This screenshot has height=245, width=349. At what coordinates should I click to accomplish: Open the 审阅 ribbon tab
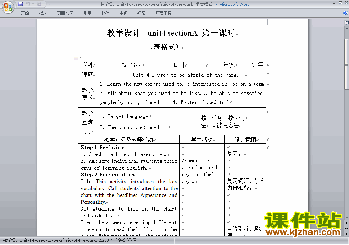123,13
